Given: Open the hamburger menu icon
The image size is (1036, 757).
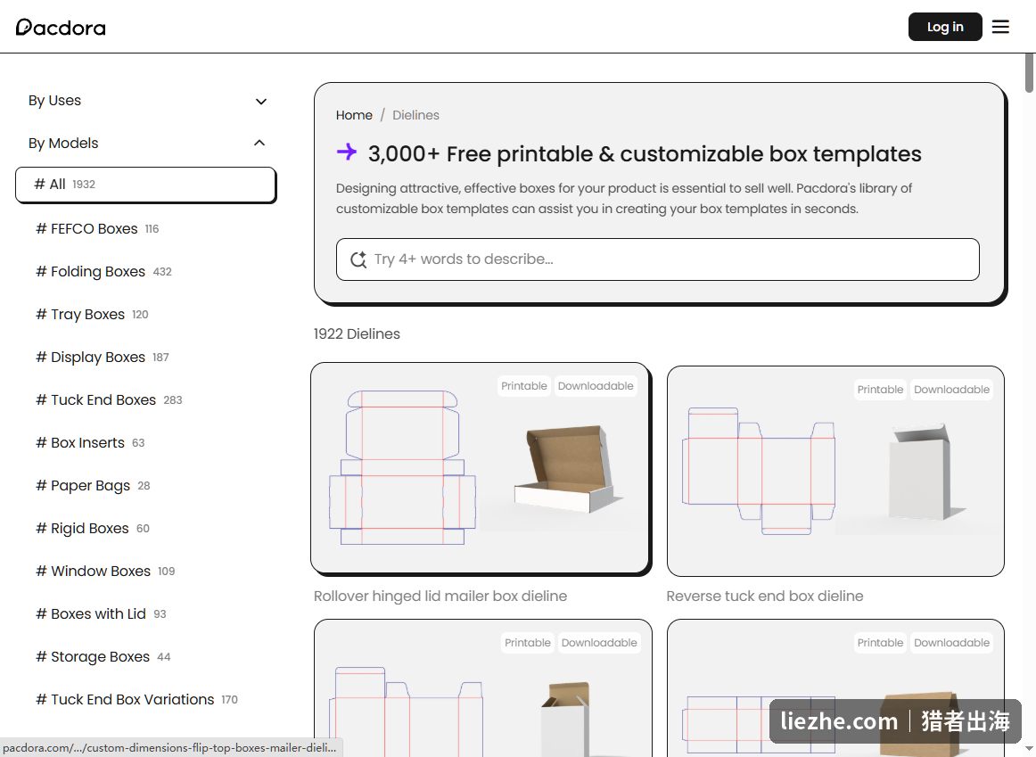Looking at the screenshot, I should click(1000, 27).
